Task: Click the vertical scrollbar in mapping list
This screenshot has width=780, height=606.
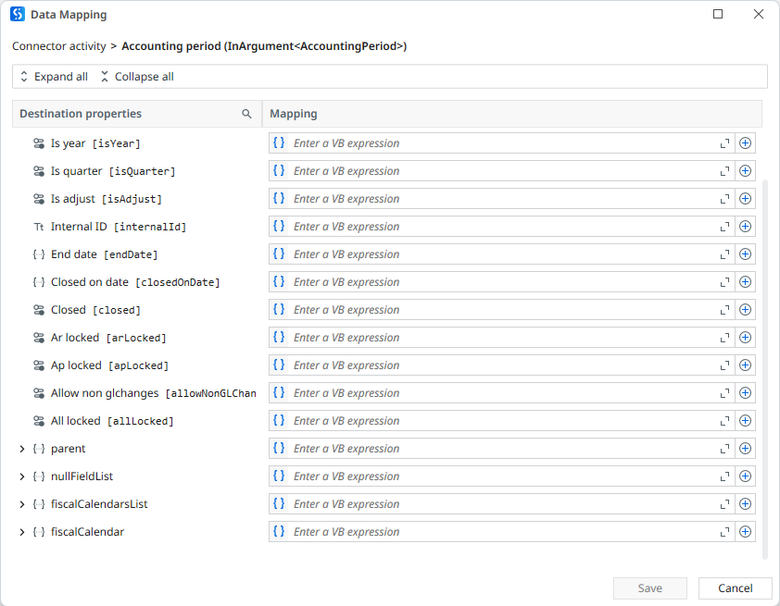Action: [x=765, y=370]
